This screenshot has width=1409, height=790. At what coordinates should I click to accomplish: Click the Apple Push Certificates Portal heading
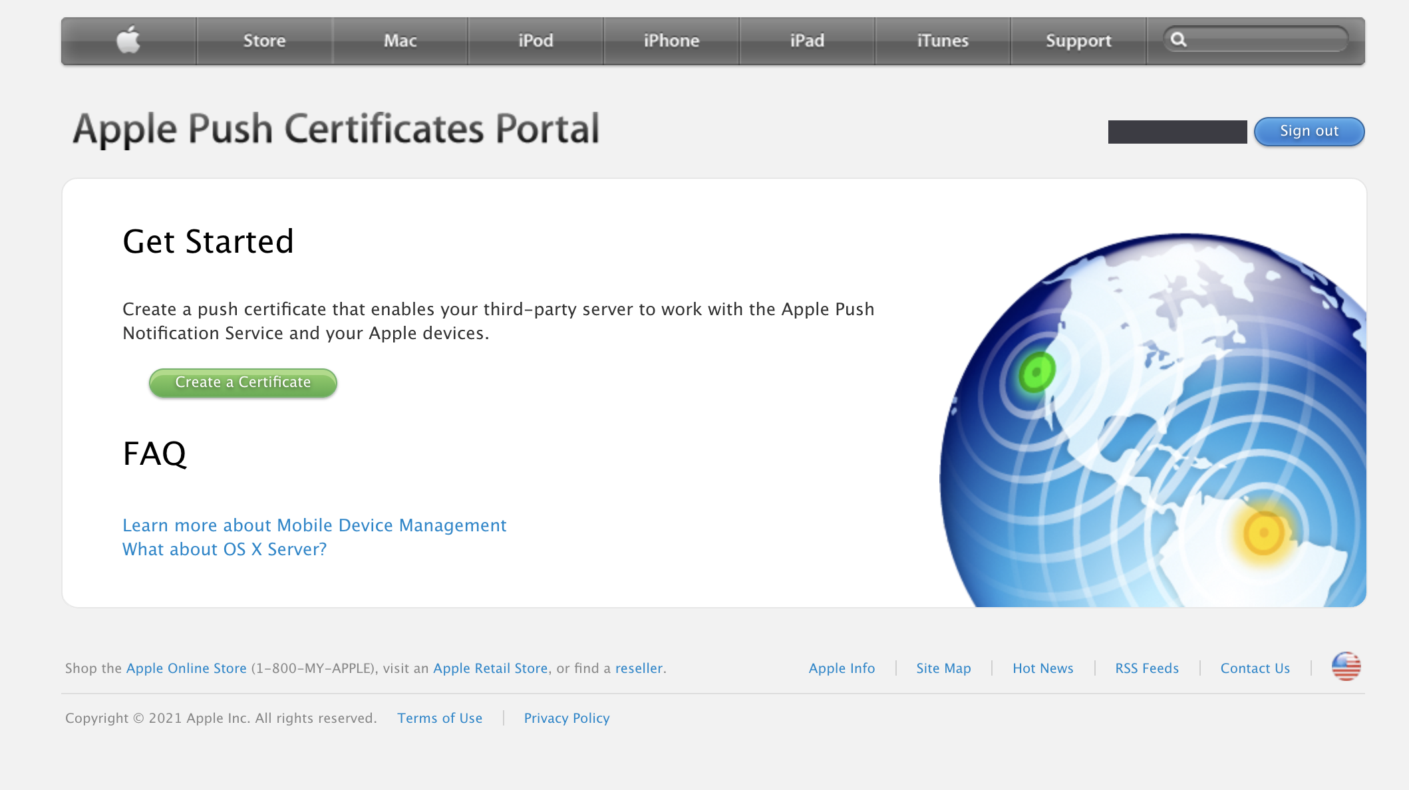click(x=336, y=129)
